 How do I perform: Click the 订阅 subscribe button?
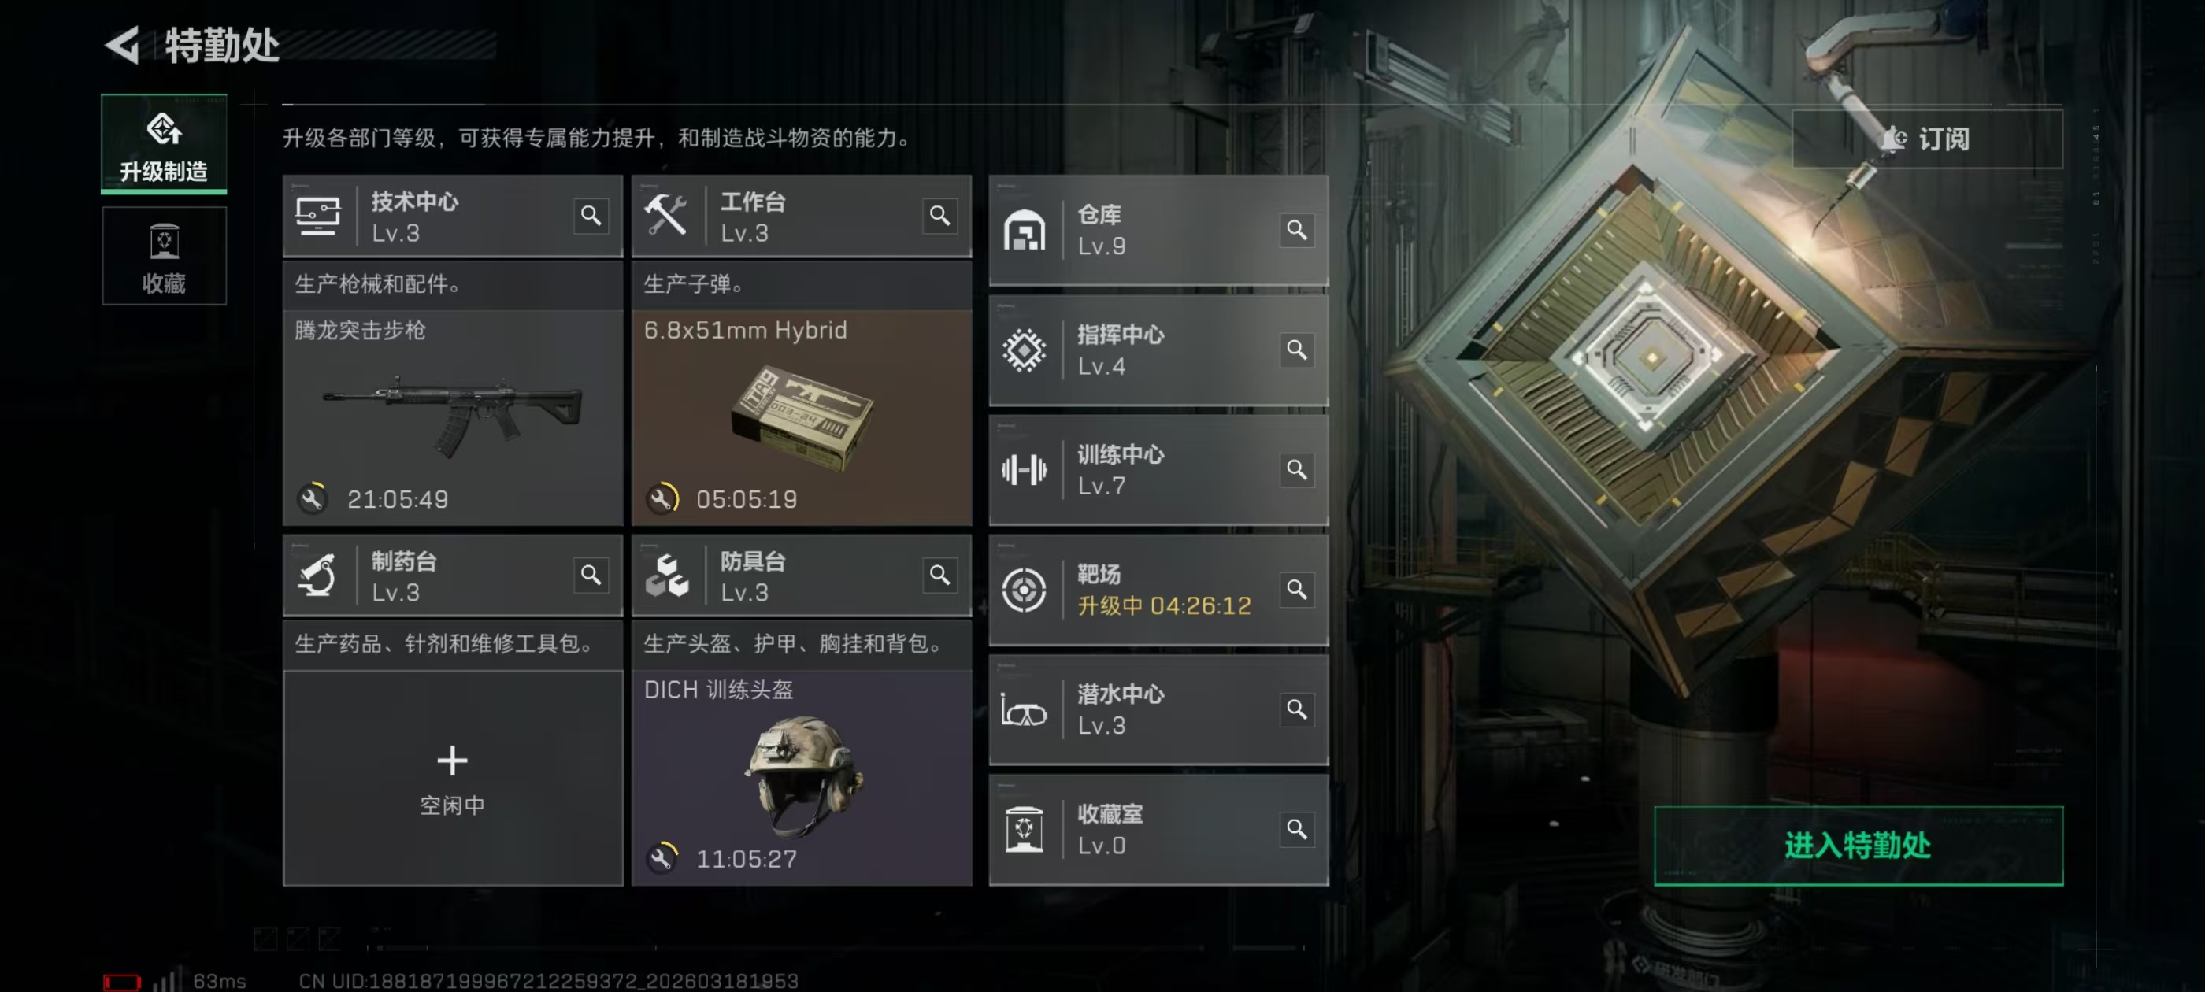(1927, 139)
